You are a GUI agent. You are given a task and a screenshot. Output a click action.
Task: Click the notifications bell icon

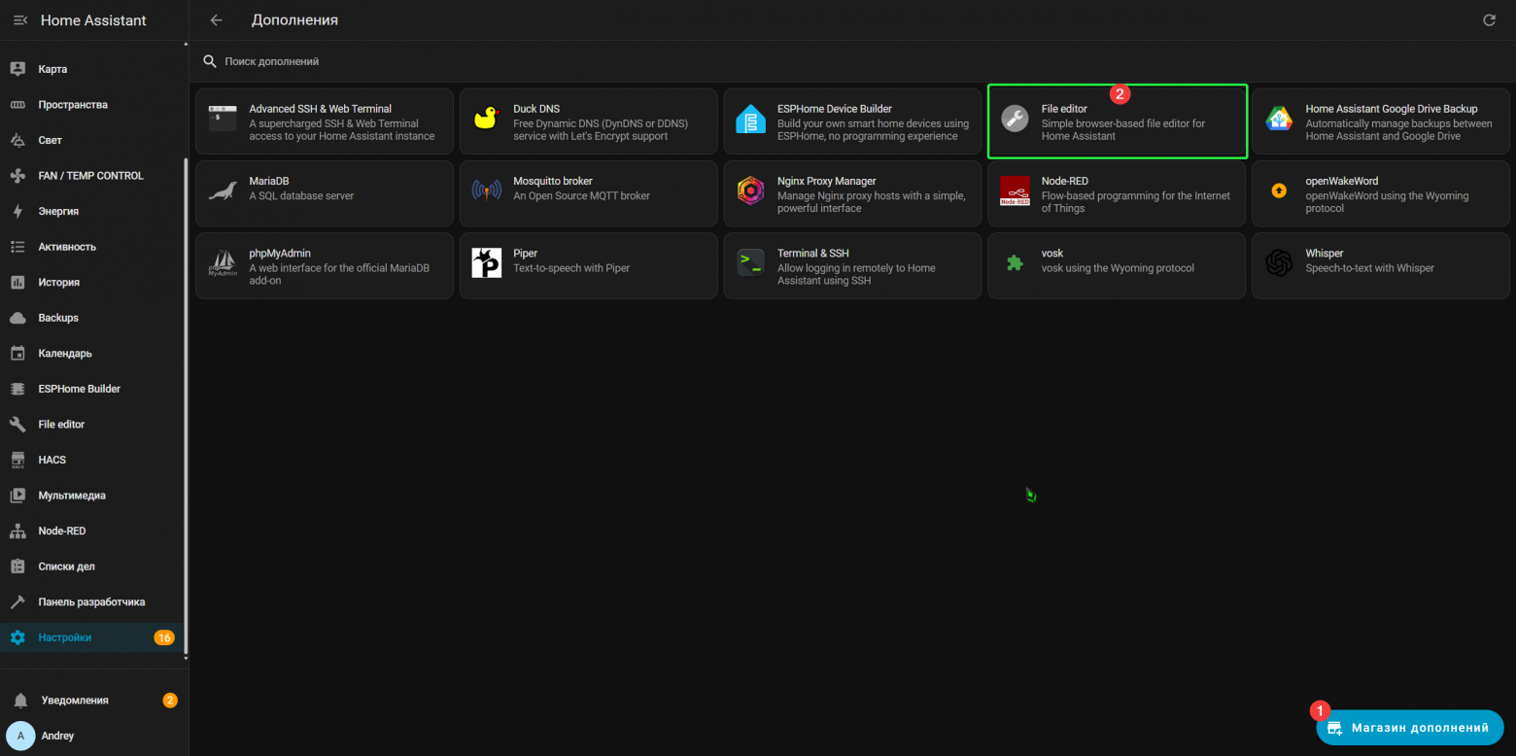tap(20, 701)
